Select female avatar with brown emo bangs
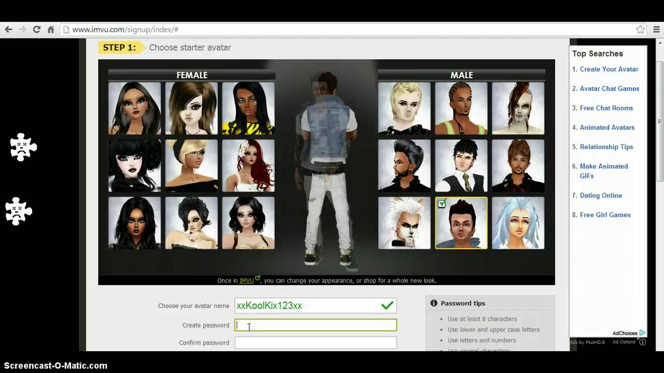Image resolution: width=664 pixels, height=373 pixels. point(191,108)
